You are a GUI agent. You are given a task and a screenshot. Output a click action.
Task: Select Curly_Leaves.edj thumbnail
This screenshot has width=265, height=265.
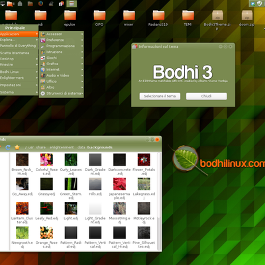tap(71, 160)
